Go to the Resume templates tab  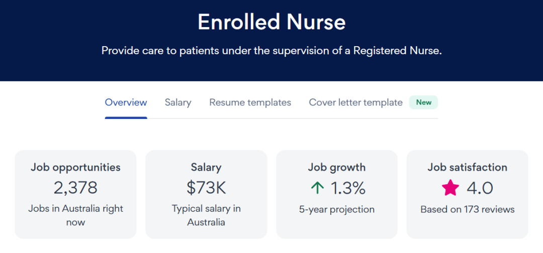250,102
